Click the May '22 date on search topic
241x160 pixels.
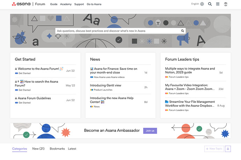pyautogui.click(x=70, y=85)
